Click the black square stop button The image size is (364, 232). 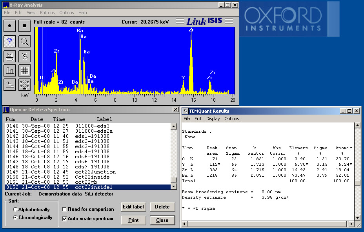point(24,26)
